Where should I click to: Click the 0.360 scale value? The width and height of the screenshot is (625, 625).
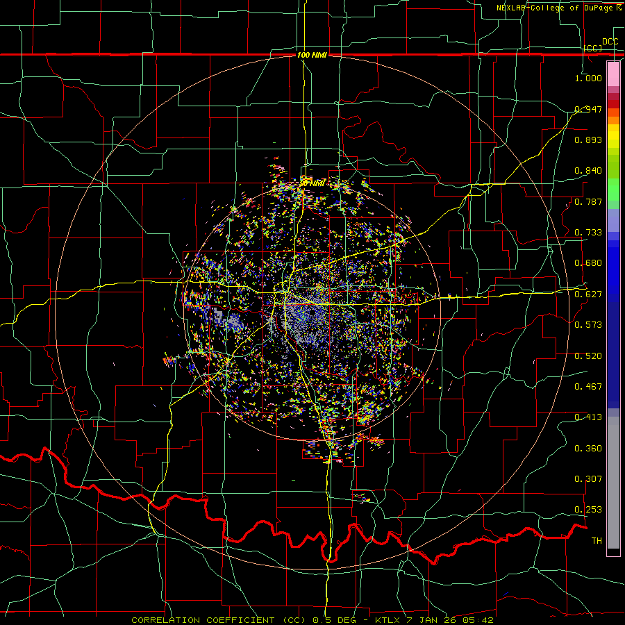[x=588, y=449]
